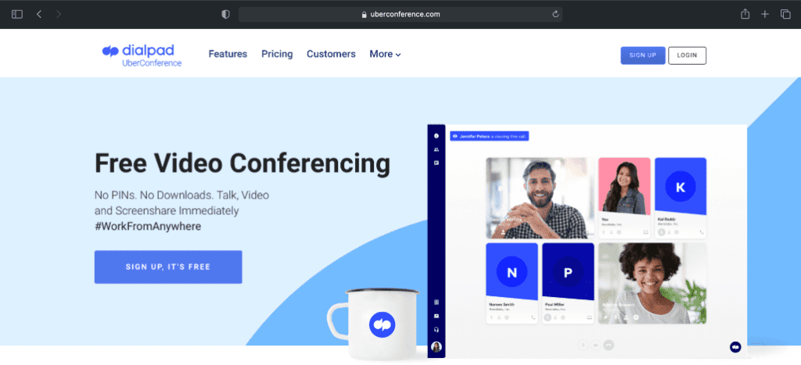Click the screen share icon in sidebar
801x365 pixels.
click(436, 316)
